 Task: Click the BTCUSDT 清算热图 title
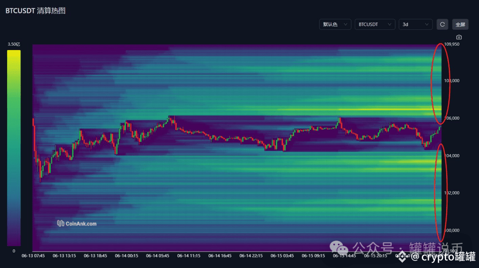pos(35,11)
